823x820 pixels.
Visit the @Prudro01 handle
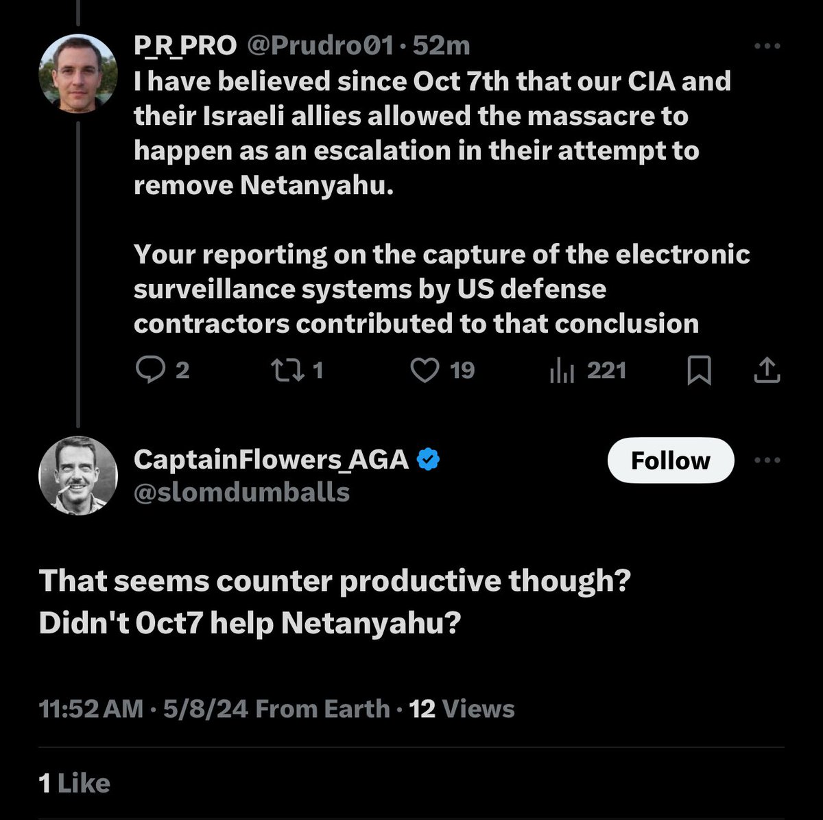coord(320,46)
